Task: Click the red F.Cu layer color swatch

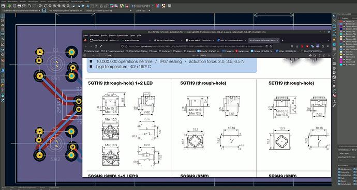Action: tap(341, 21)
